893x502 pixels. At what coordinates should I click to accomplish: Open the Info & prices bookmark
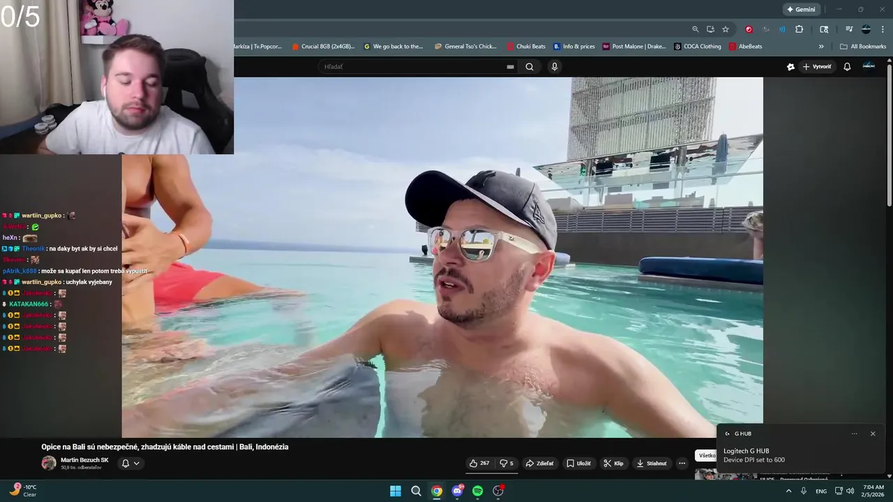pyautogui.click(x=574, y=47)
